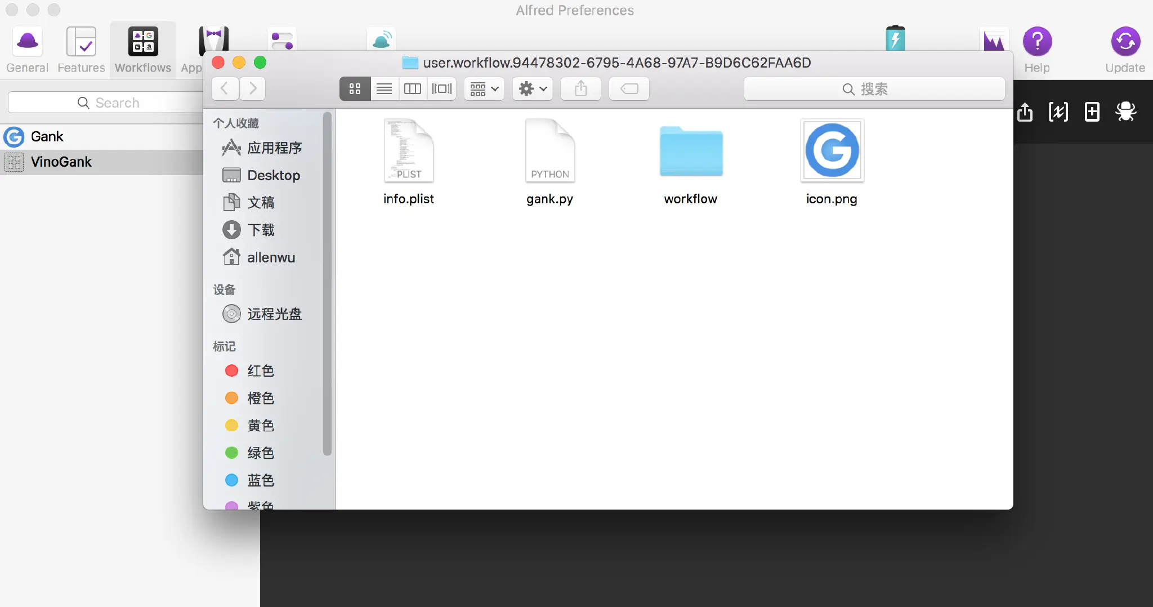The width and height of the screenshot is (1153, 607).
Task: Open Powerpack battery icon in Alfred
Action: (x=895, y=38)
